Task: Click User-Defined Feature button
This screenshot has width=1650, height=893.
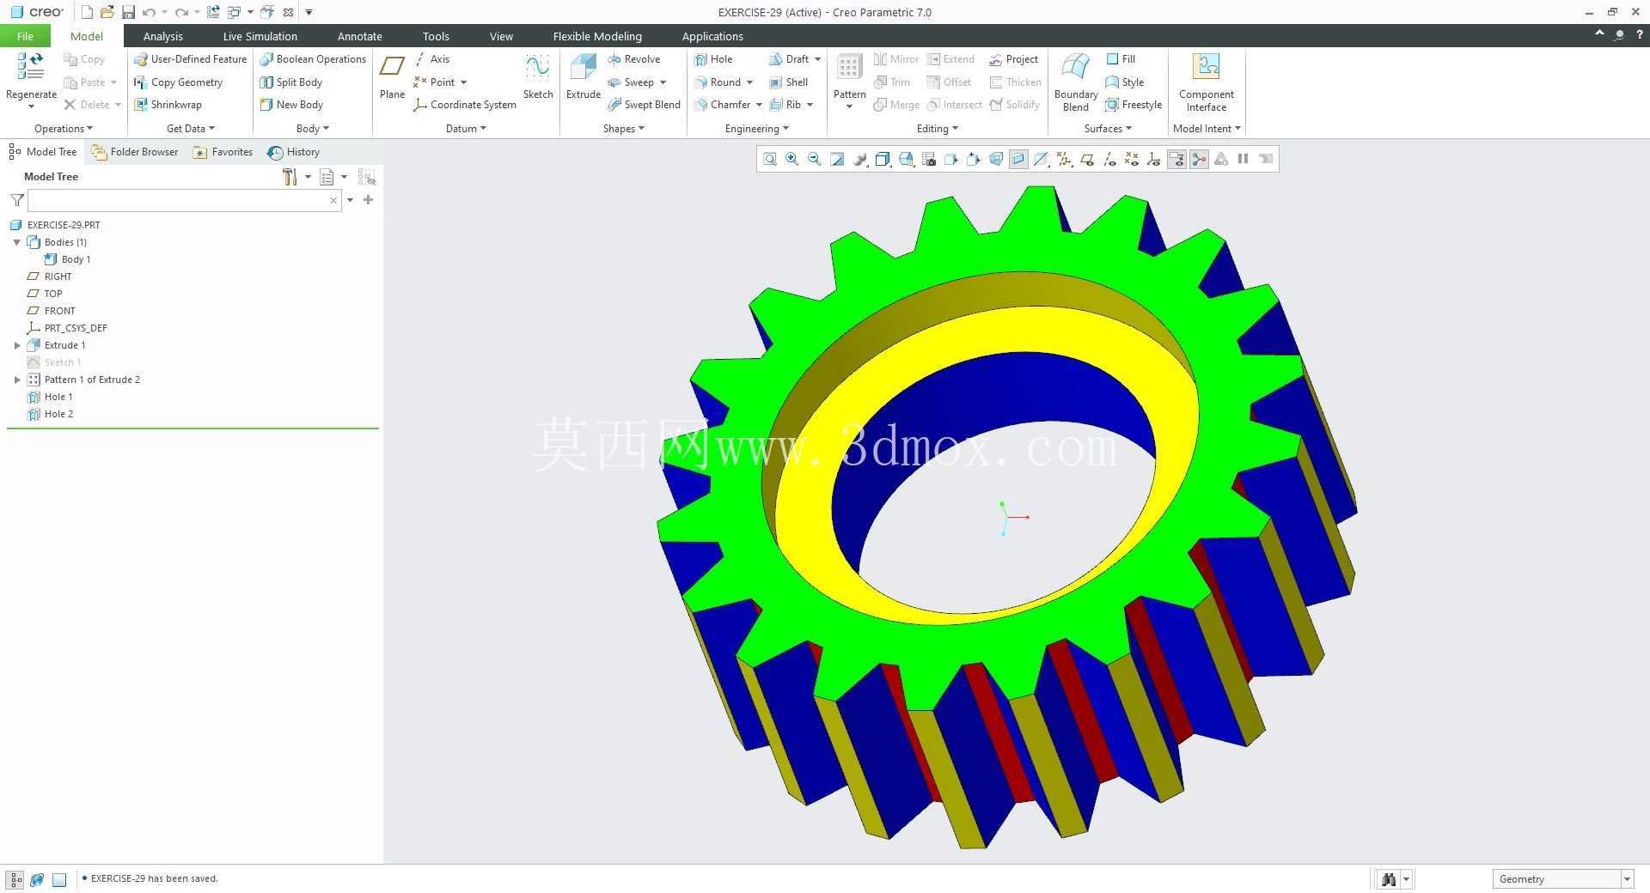Action: pos(190,59)
